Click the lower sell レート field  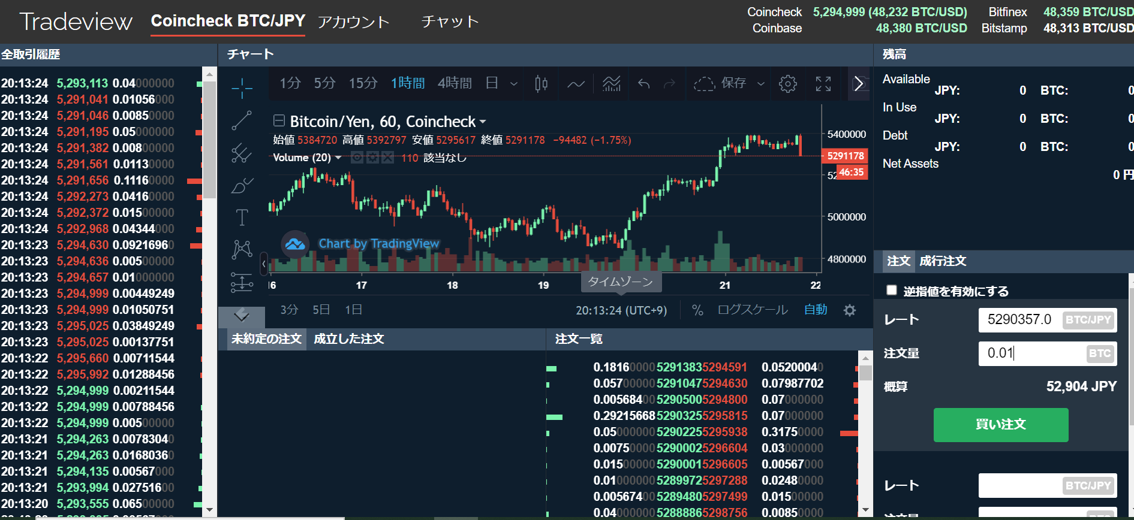click(1048, 486)
